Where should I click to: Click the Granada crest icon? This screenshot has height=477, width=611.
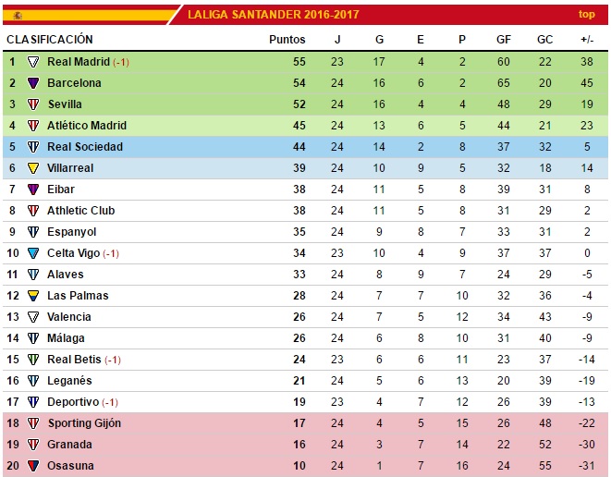click(x=33, y=445)
